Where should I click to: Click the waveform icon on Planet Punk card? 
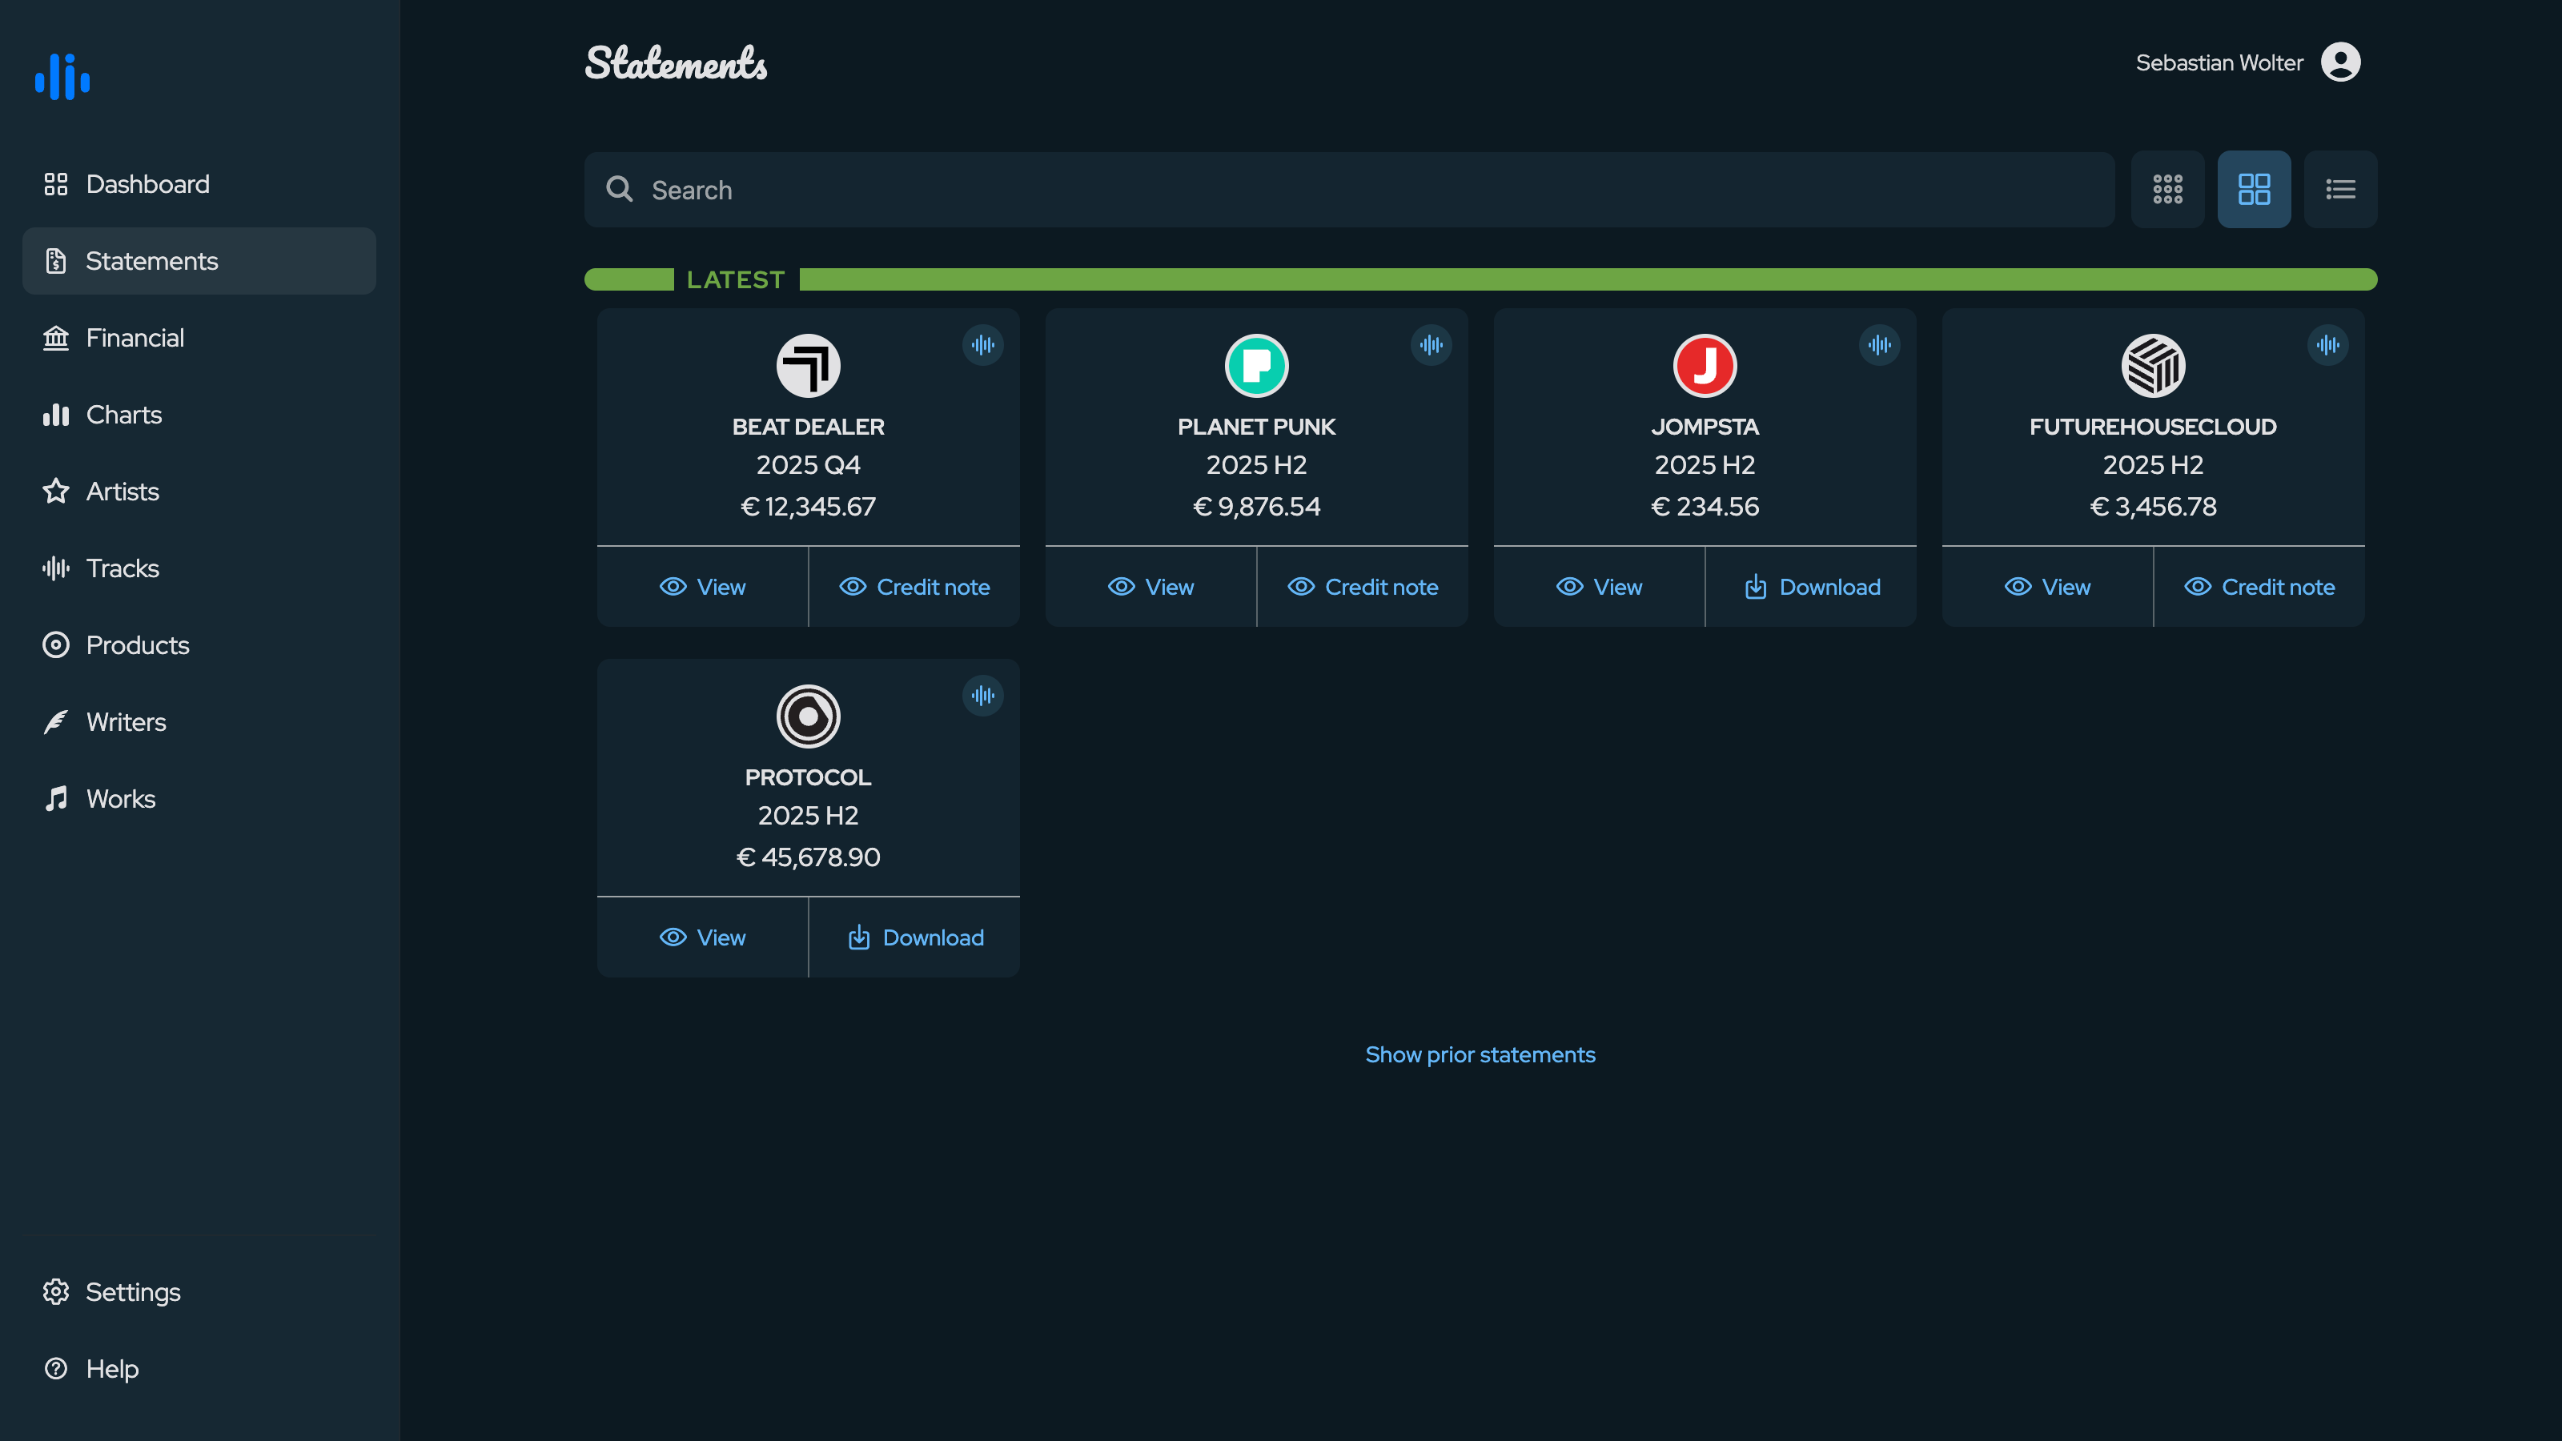(1432, 345)
